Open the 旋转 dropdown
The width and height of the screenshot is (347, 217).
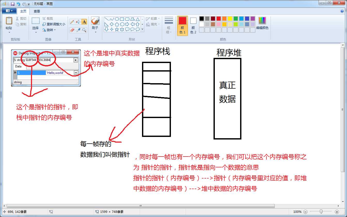click(x=49, y=30)
